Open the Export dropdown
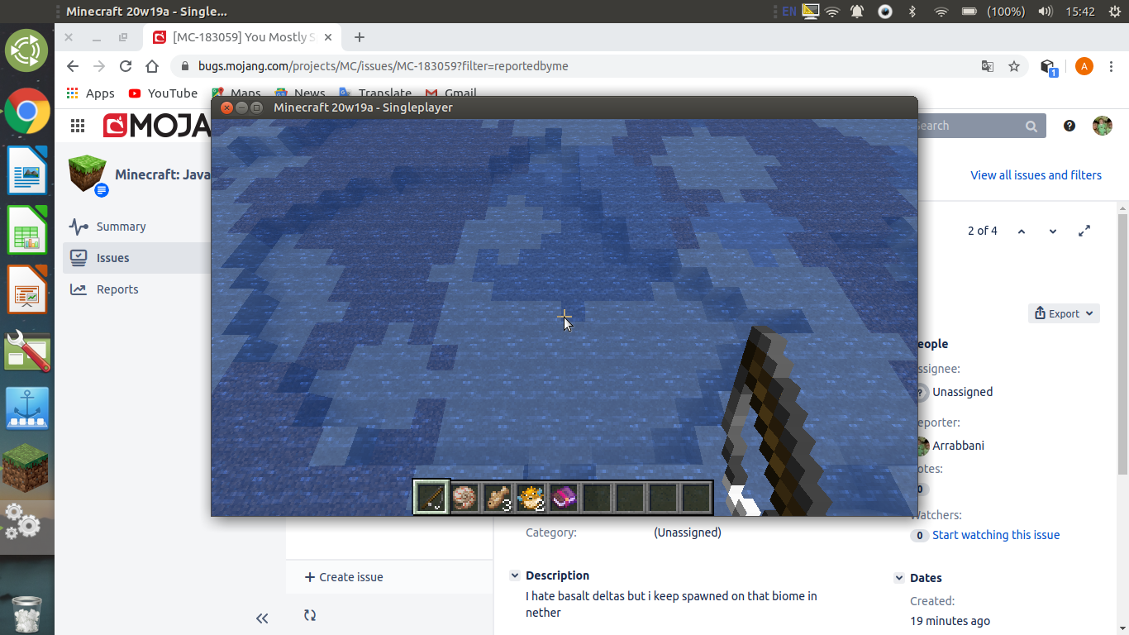This screenshot has width=1129, height=635. (1064, 313)
